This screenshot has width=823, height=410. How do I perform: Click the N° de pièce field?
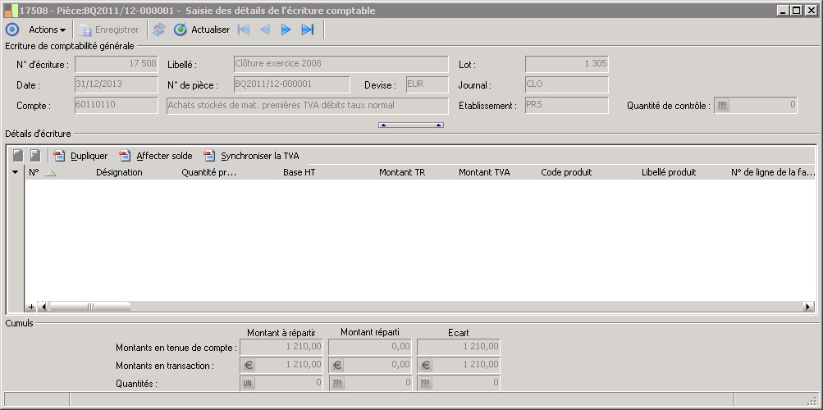tap(292, 84)
